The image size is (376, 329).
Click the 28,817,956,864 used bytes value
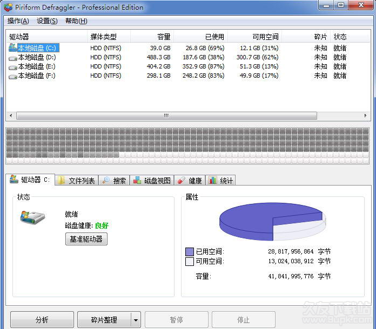click(291, 251)
